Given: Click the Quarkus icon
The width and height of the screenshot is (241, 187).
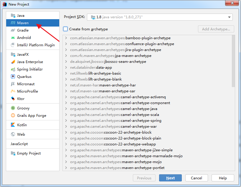Looking at the screenshot, I should tap(13, 76).
